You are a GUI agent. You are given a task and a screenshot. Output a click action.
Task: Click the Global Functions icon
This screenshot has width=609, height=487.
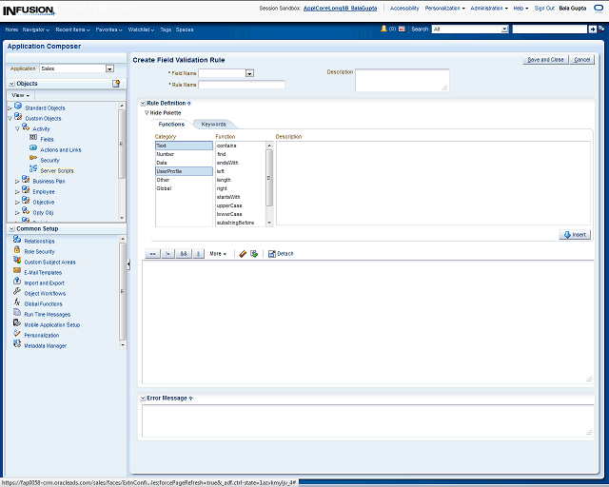coord(17,303)
